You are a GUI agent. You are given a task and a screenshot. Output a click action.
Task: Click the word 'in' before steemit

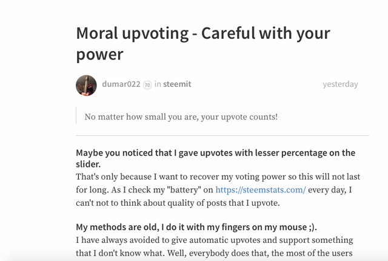[158, 84]
